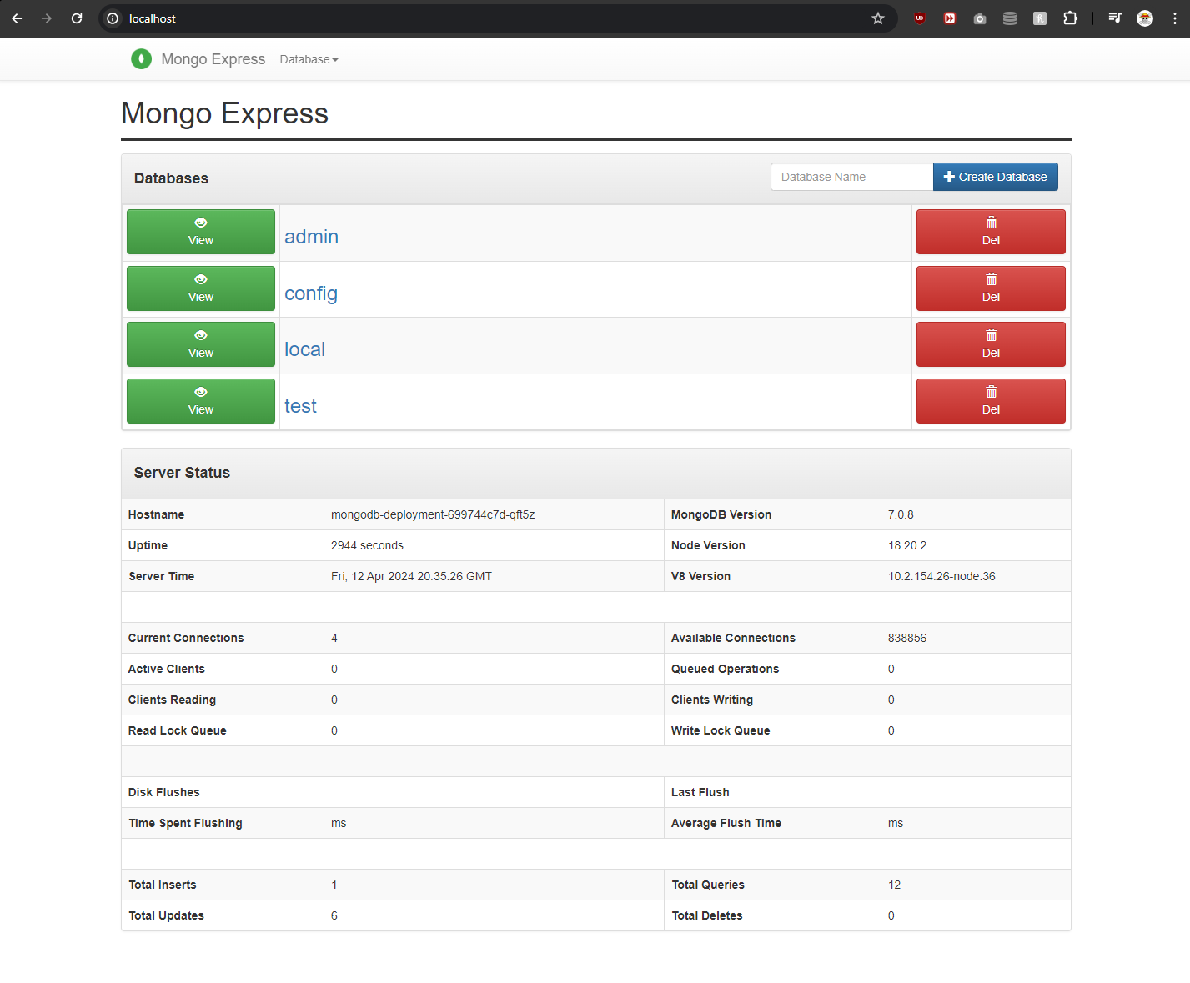The width and height of the screenshot is (1190, 983).
Task: Click the Read Lock Queue label
Action: point(178,730)
